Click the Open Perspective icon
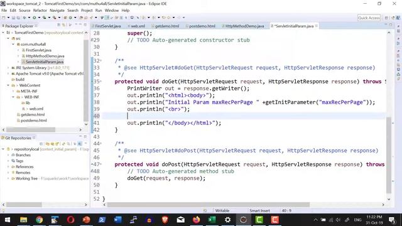 point(386,18)
